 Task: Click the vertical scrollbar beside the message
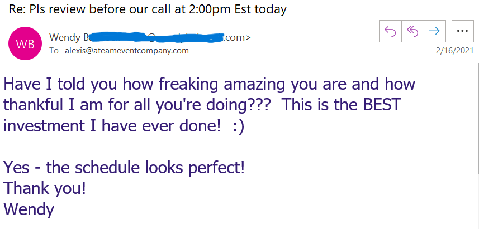coord(477,145)
